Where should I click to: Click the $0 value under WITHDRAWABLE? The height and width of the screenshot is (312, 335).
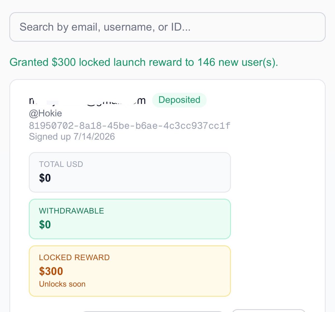pos(45,225)
